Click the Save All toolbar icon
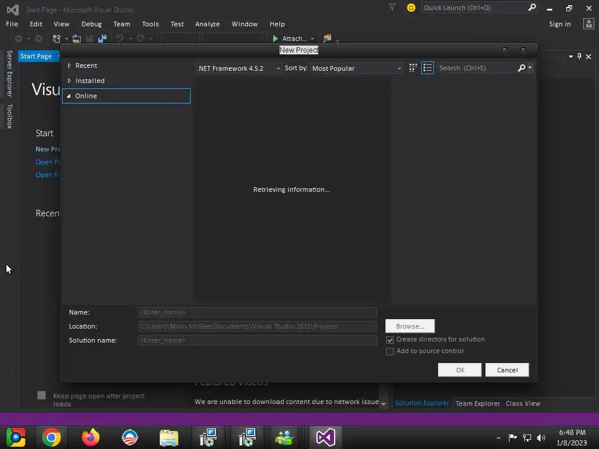Image resolution: width=599 pixels, height=449 pixels. click(x=102, y=39)
